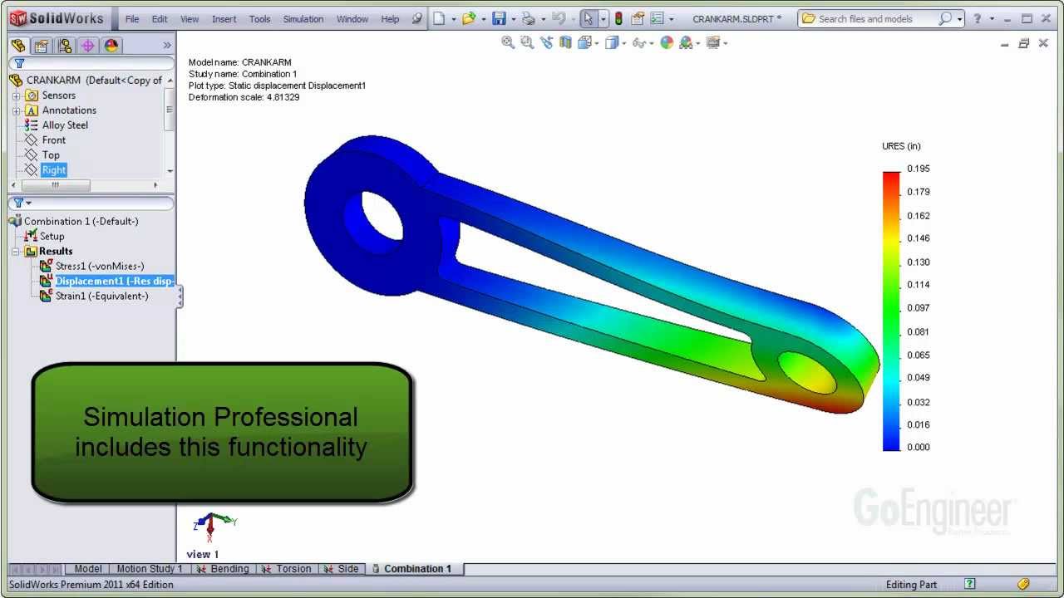Click the Display Style cube icon
1064x598 pixels.
[x=611, y=43]
